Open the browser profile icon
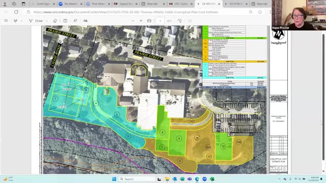 tap(5, 4)
